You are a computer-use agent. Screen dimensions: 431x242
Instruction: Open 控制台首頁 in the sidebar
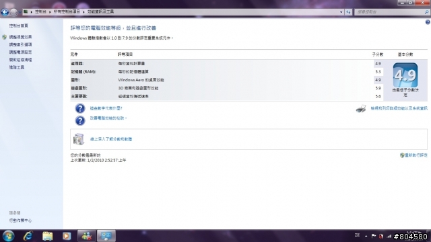[x=18, y=26]
